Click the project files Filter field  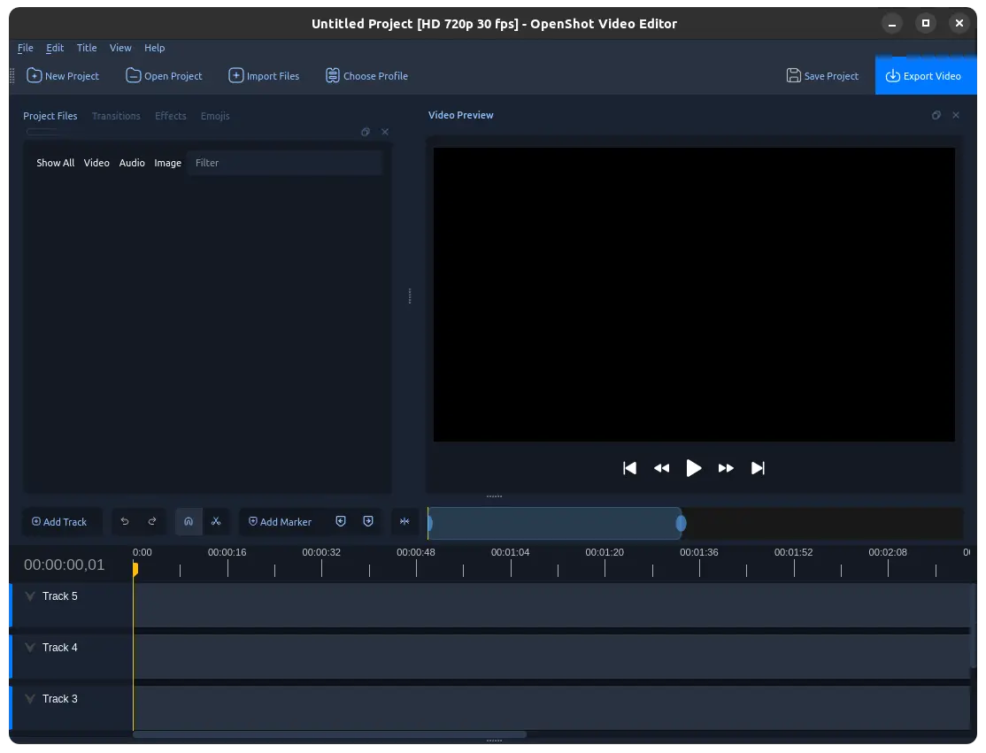pos(284,163)
